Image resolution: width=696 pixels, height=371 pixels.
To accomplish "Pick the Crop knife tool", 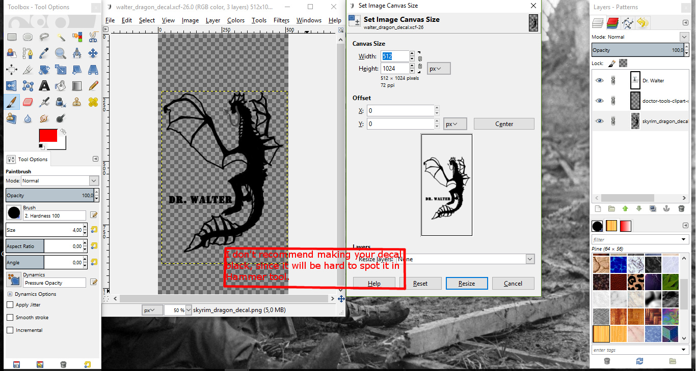I will coord(28,70).
